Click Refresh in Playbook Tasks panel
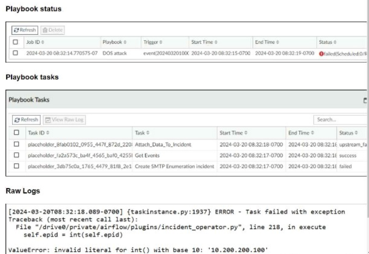The image size is (369, 254). tap(26, 119)
